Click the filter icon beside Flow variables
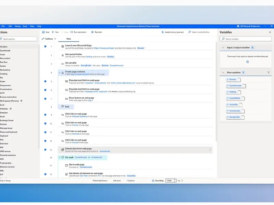The width and height of the screenshot is (274, 205). click(268, 72)
